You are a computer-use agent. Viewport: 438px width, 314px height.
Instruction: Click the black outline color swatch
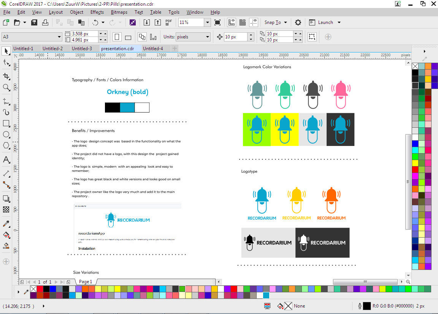pos(367,306)
